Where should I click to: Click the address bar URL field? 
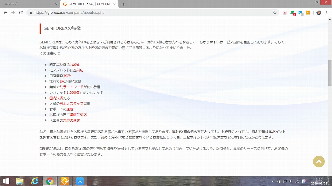[x=150, y=12]
